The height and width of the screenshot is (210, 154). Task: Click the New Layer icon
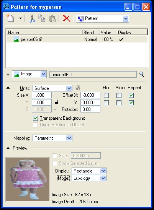(10, 18)
